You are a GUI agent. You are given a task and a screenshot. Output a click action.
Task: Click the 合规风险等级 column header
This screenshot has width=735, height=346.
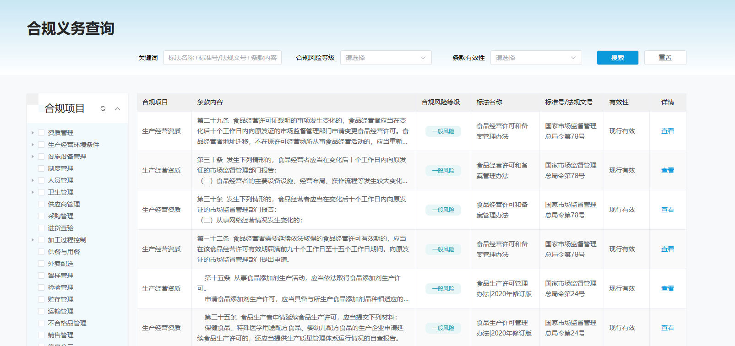441,102
